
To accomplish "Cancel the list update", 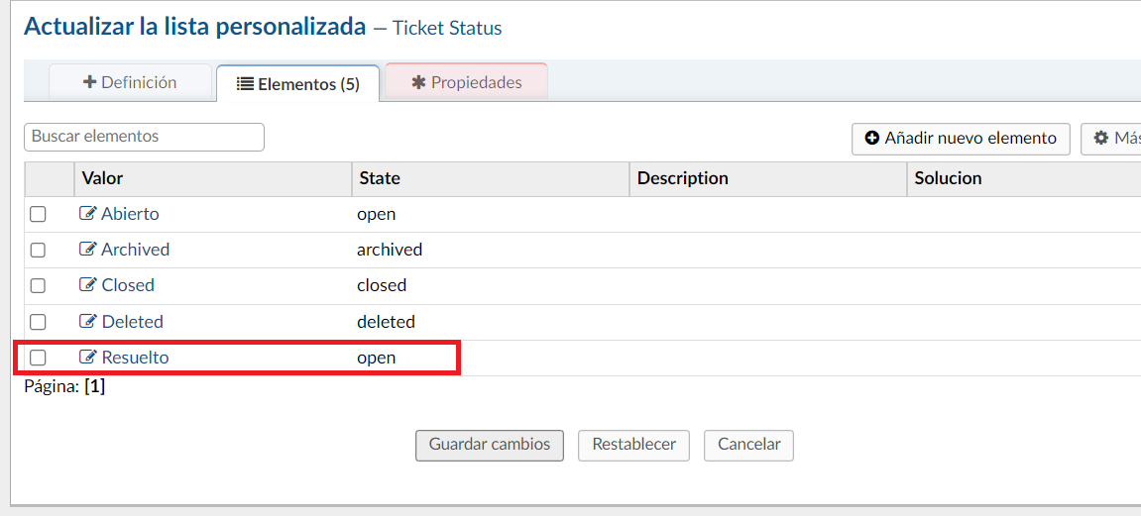I will point(748,445).
